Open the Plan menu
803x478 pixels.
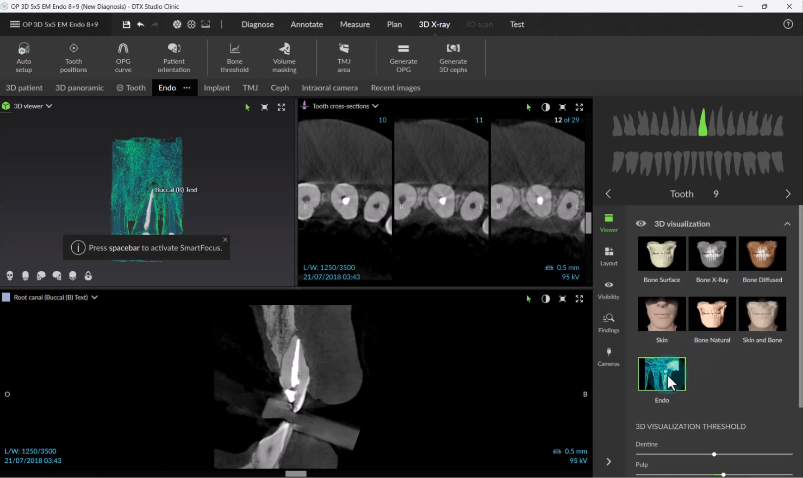click(x=394, y=24)
